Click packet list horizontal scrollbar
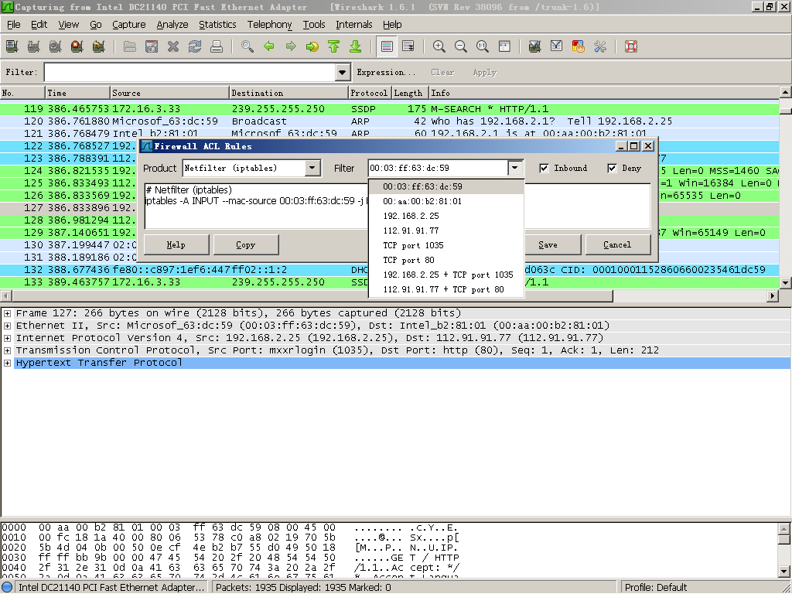The image size is (792, 594). pos(312,295)
